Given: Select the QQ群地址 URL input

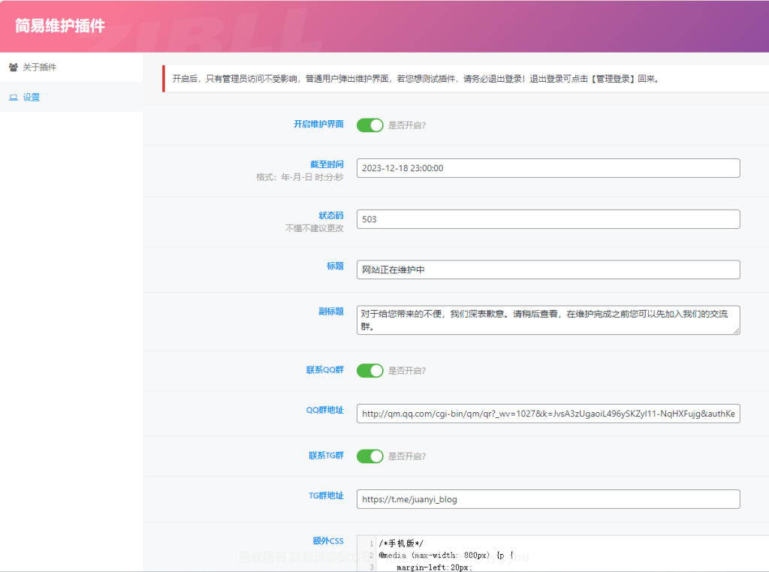Looking at the screenshot, I should 547,414.
